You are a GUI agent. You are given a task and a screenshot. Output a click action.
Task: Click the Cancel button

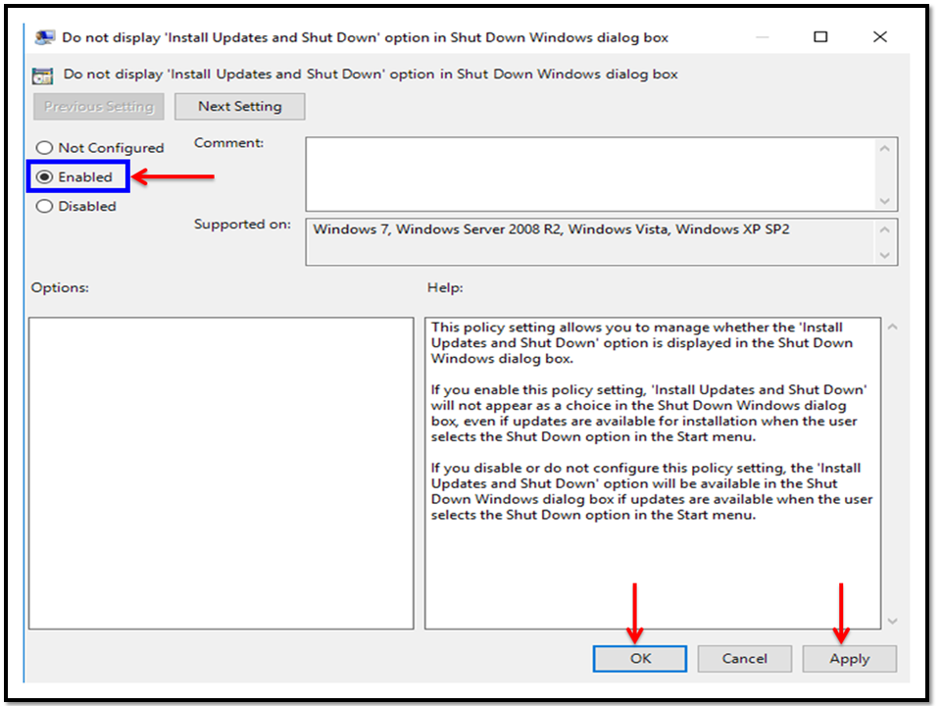click(x=744, y=659)
